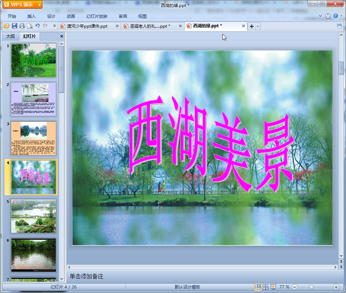Create a new document tab with plus button
Image resolution: width=346 pixels, height=293 pixels.
pyautogui.click(x=252, y=26)
